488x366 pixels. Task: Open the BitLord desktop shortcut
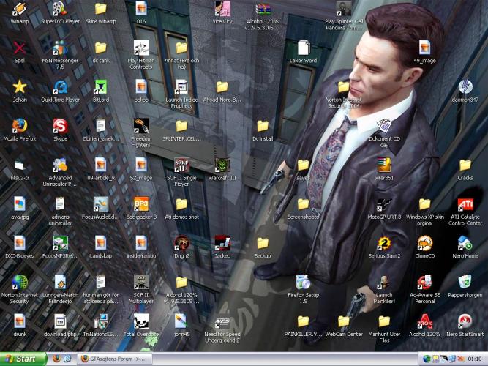click(101, 86)
